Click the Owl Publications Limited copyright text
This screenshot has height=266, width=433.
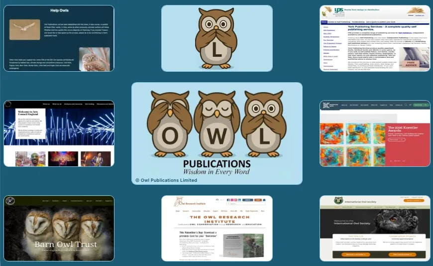[166, 180]
